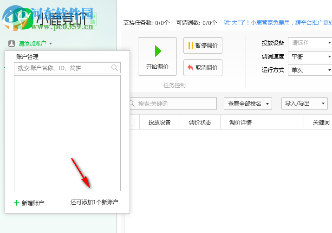Click the green plus icon beside 新增账户
Viewport: 332px width, 233px height.
[17, 203]
